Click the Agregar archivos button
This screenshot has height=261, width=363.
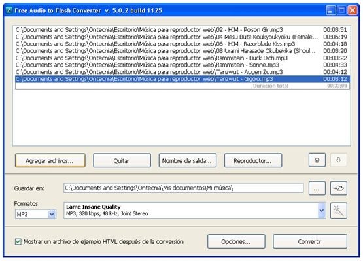[x=50, y=160]
